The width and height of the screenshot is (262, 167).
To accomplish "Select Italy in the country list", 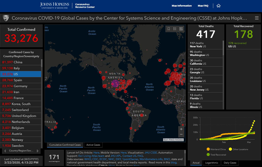I will tap(21, 68).
